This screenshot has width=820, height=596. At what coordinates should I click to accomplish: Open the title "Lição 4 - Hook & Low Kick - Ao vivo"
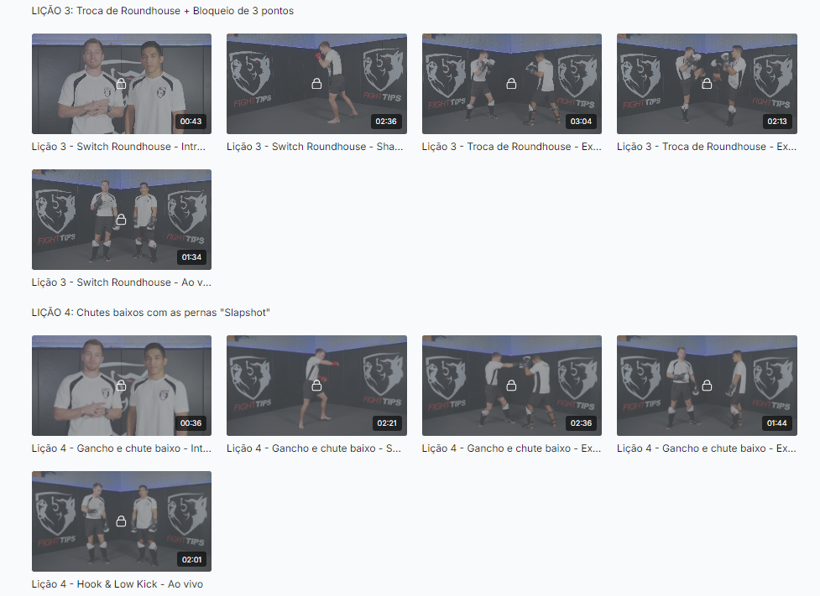[117, 584]
